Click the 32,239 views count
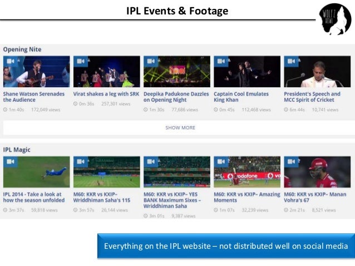Image resolution: width=355 pixels, height=266 pixels. click(255, 210)
